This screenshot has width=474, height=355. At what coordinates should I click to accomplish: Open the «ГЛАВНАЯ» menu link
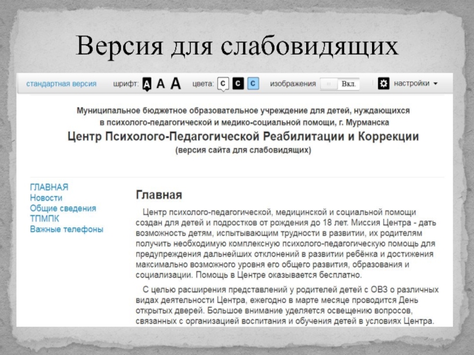click(49, 187)
